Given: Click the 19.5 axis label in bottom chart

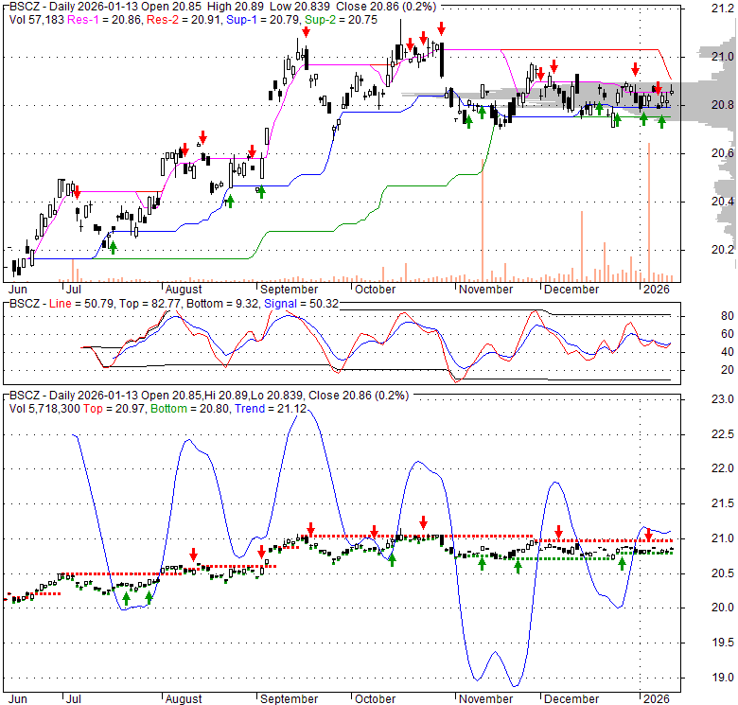Looking at the screenshot, I should tap(723, 643).
